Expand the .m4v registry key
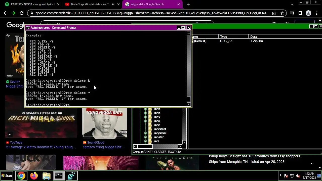This screenshot has height=181, width=322. click(145, 117)
